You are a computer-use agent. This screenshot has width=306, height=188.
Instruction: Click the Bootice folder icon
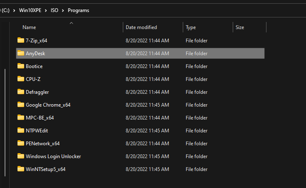pos(21,66)
